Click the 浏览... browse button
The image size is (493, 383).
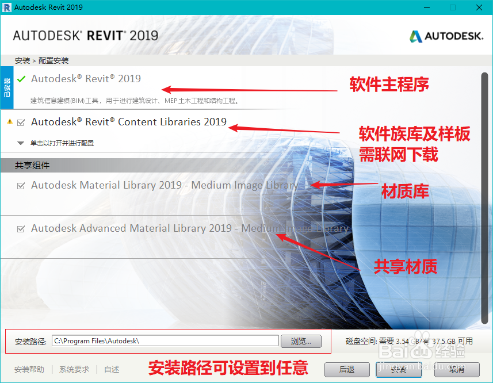(x=301, y=341)
